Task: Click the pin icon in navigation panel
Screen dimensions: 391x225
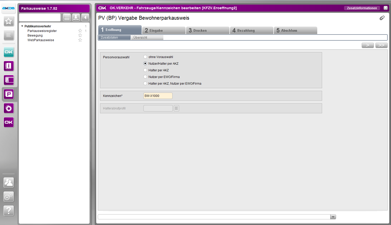Action: click(76, 17)
